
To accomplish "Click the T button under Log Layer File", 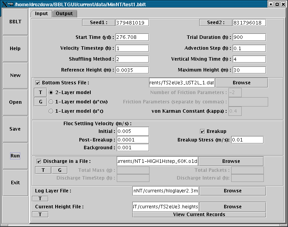I will pyautogui.click(x=40, y=199).
